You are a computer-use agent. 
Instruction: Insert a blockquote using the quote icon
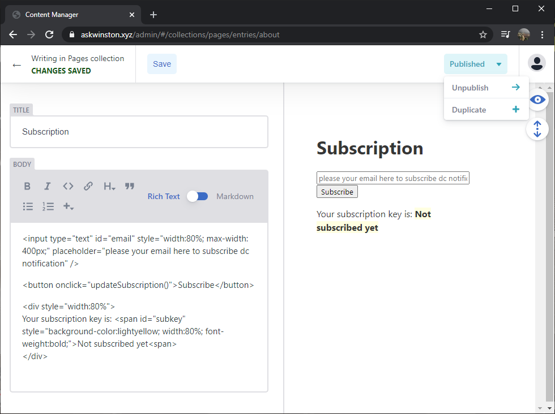click(129, 186)
